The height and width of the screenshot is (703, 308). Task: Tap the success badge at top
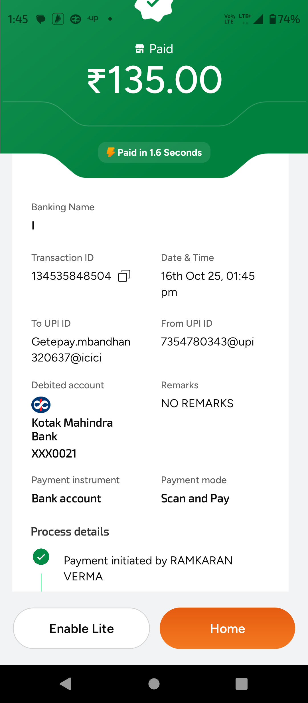pos(154,9)
